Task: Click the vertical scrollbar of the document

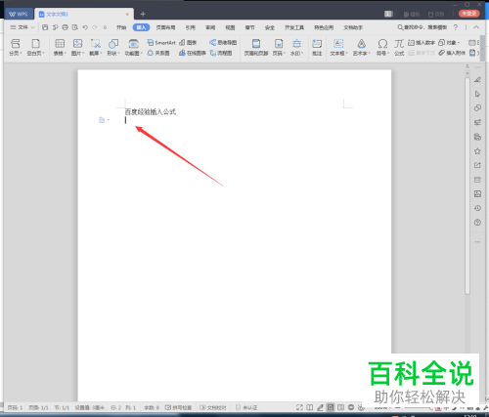Action: coord(467,186)
